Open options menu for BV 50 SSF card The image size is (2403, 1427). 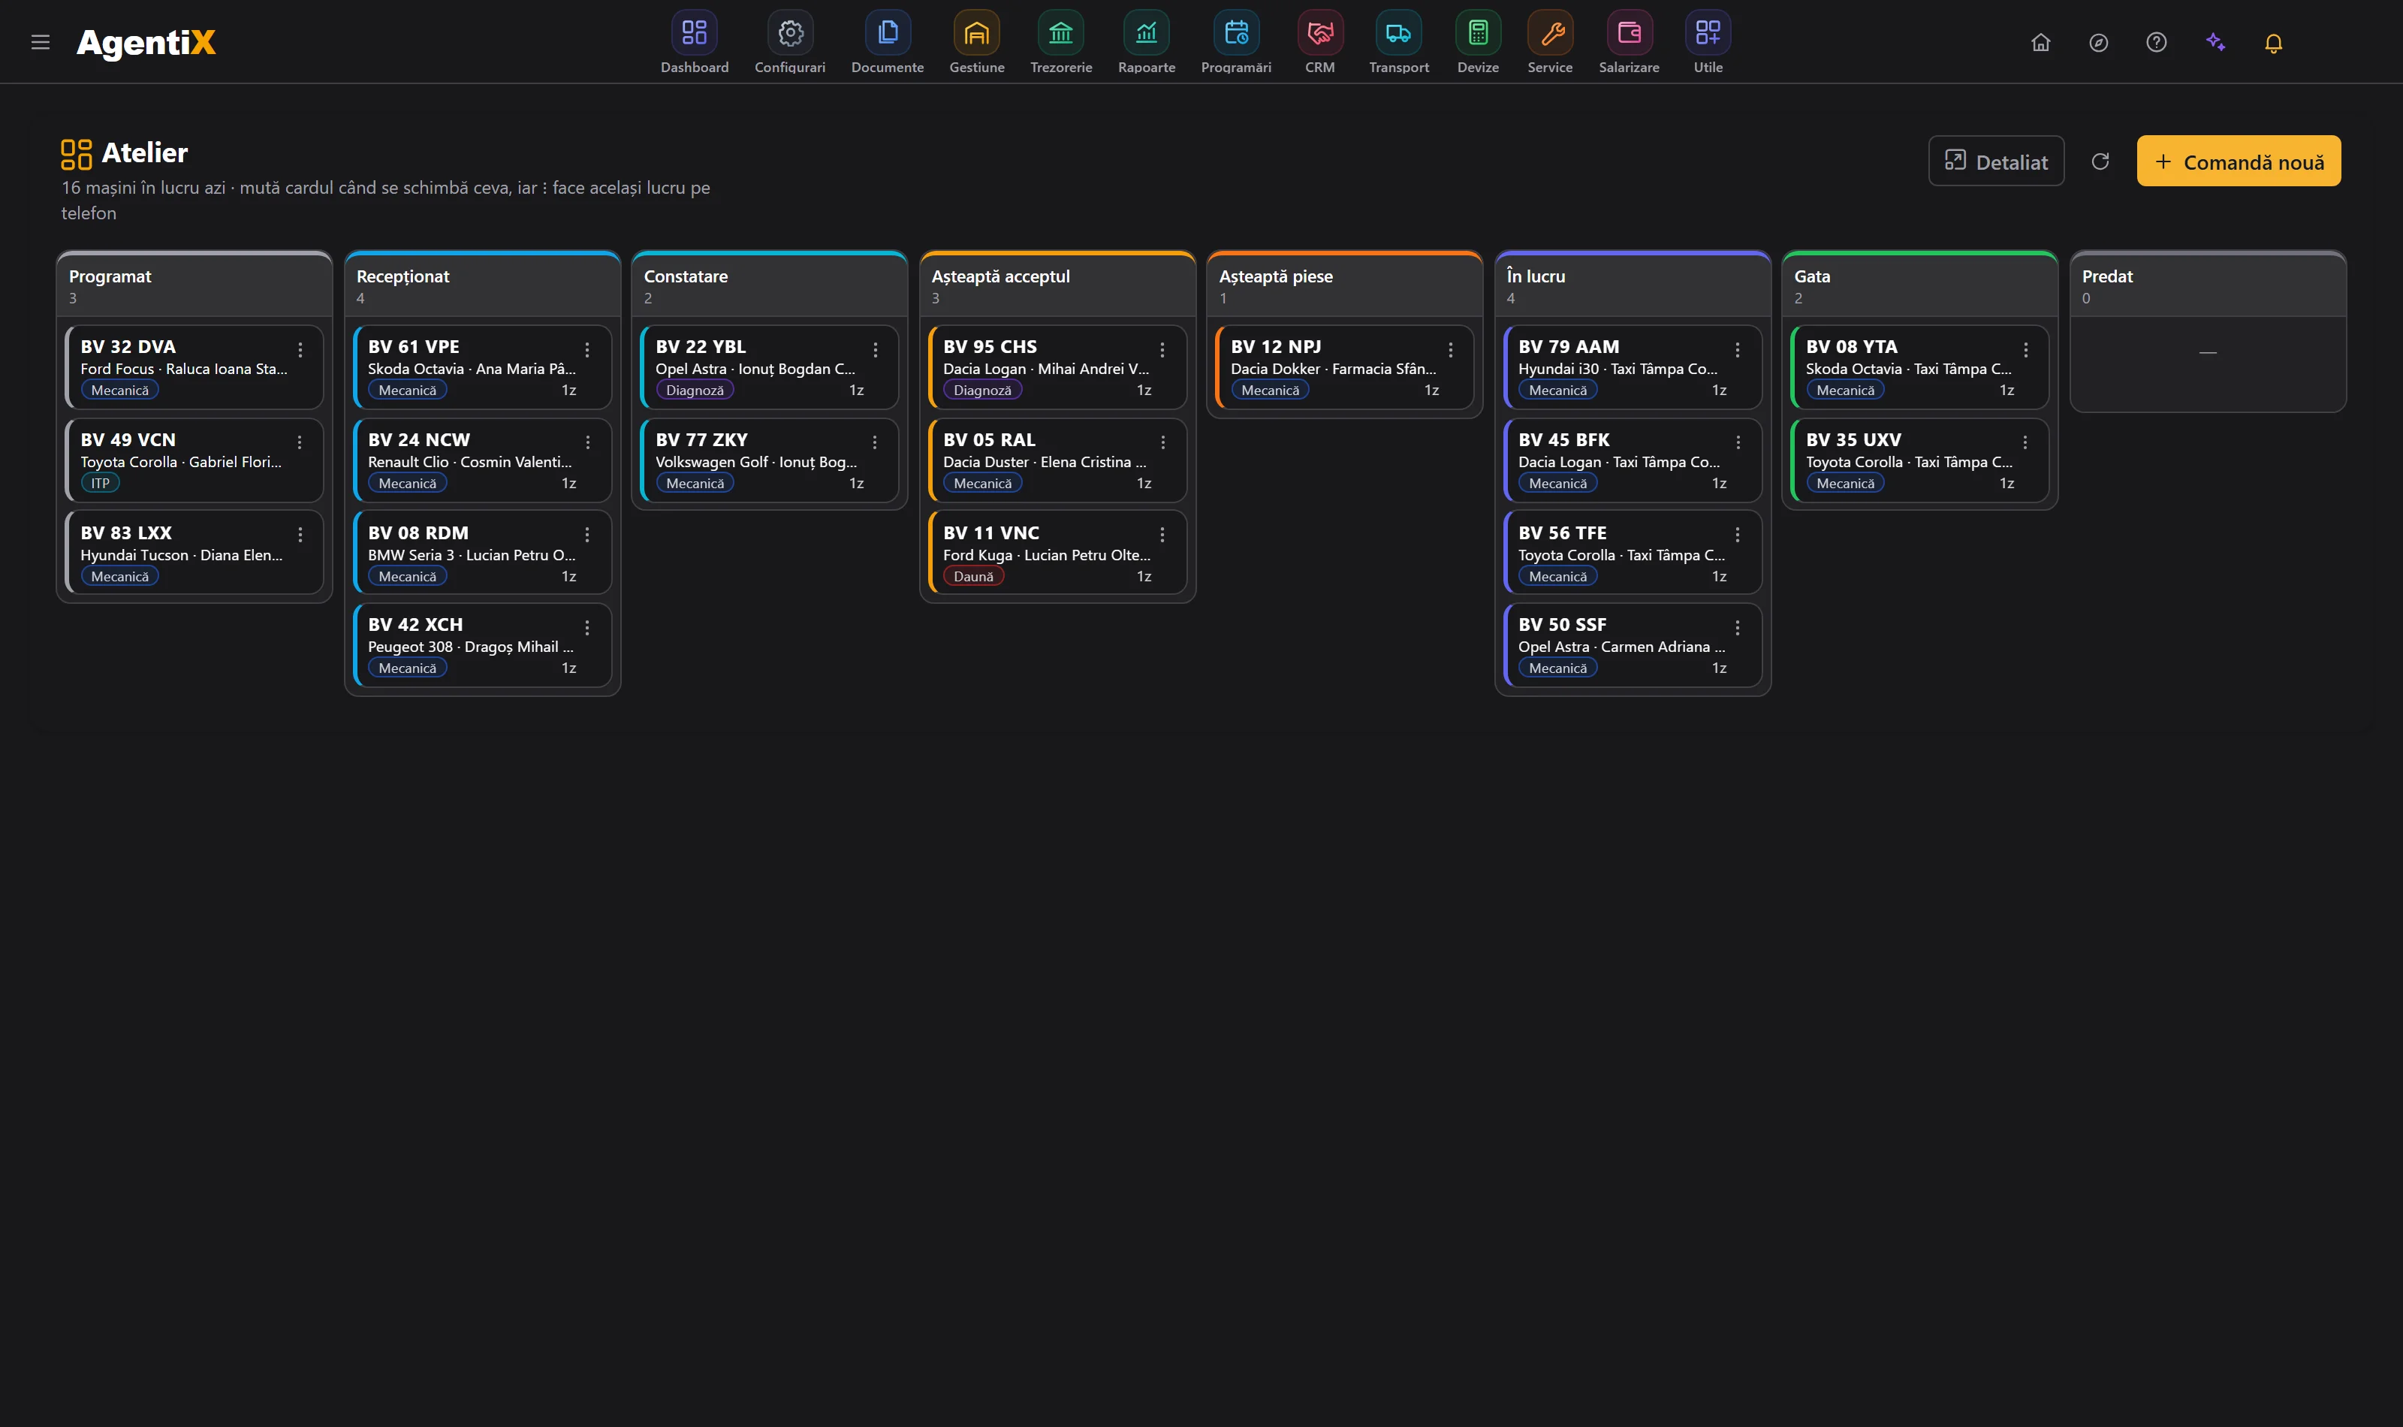tap(1737, 628)
